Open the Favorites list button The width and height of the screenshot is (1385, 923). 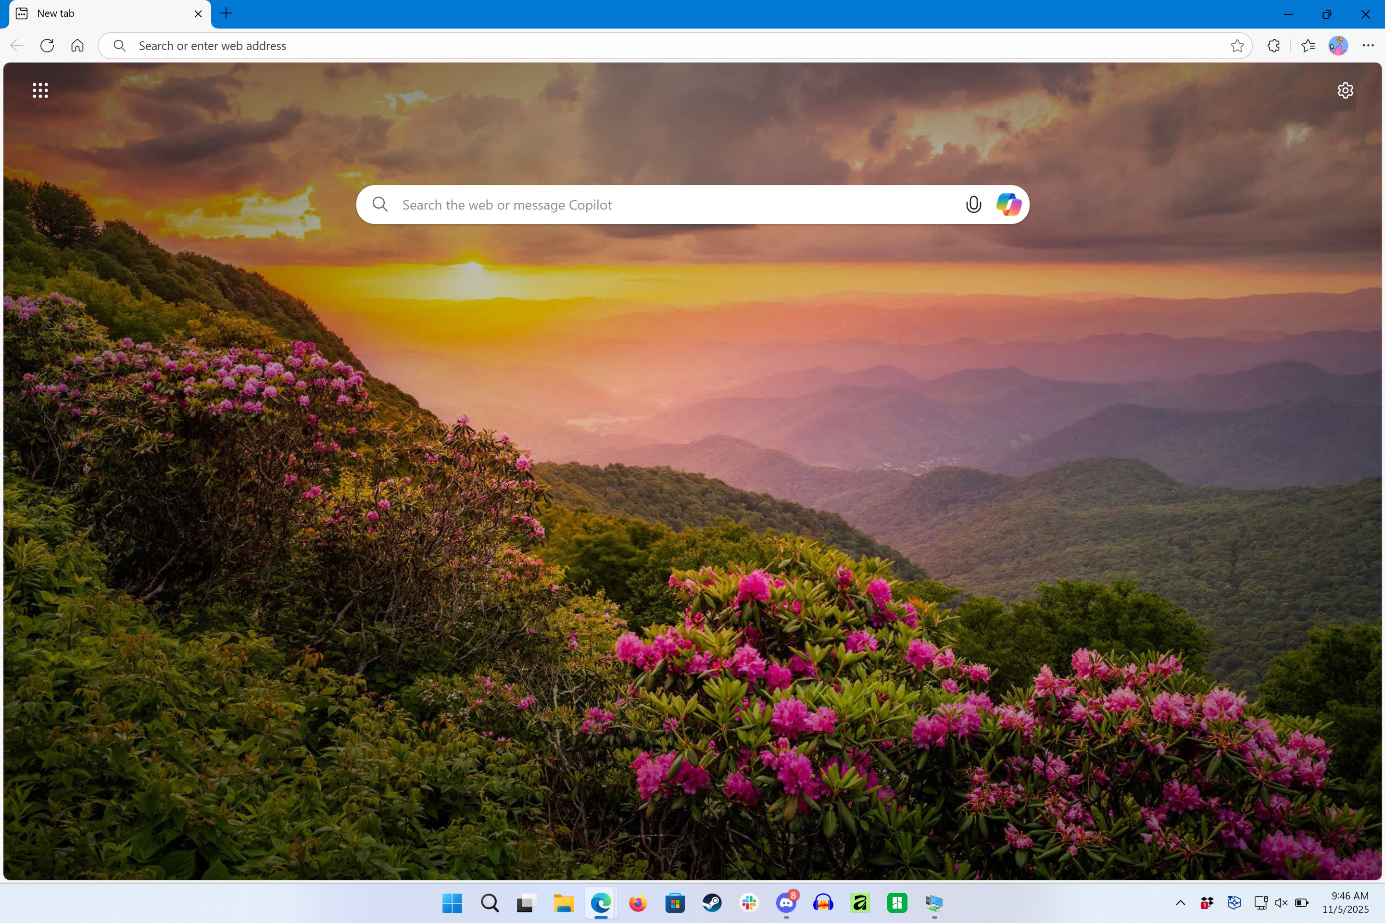[x=1308, y=46]
